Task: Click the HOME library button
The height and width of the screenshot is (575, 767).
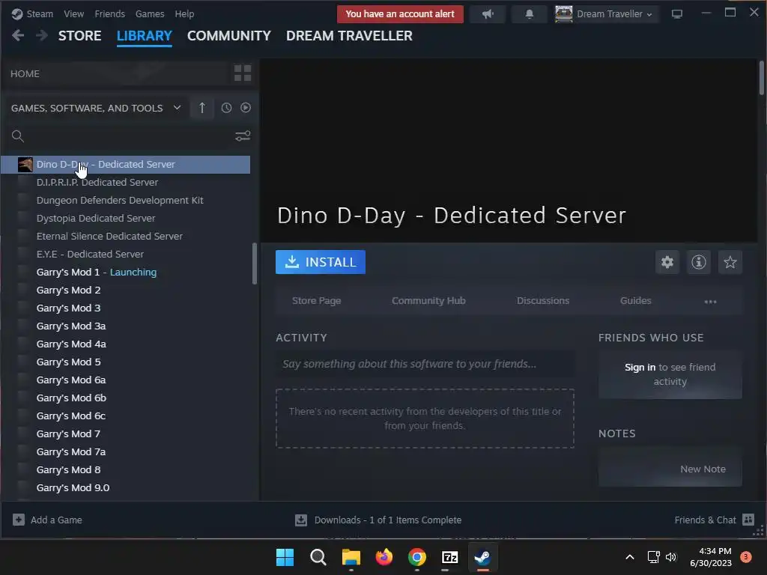Action: click(118, 73)
